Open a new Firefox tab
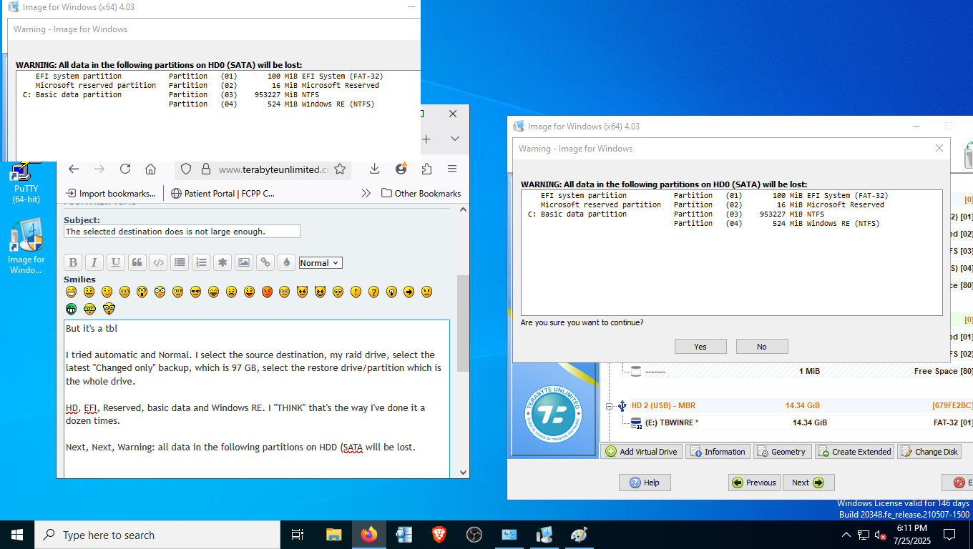Screen dimensions: 973x549 [426, 139]
